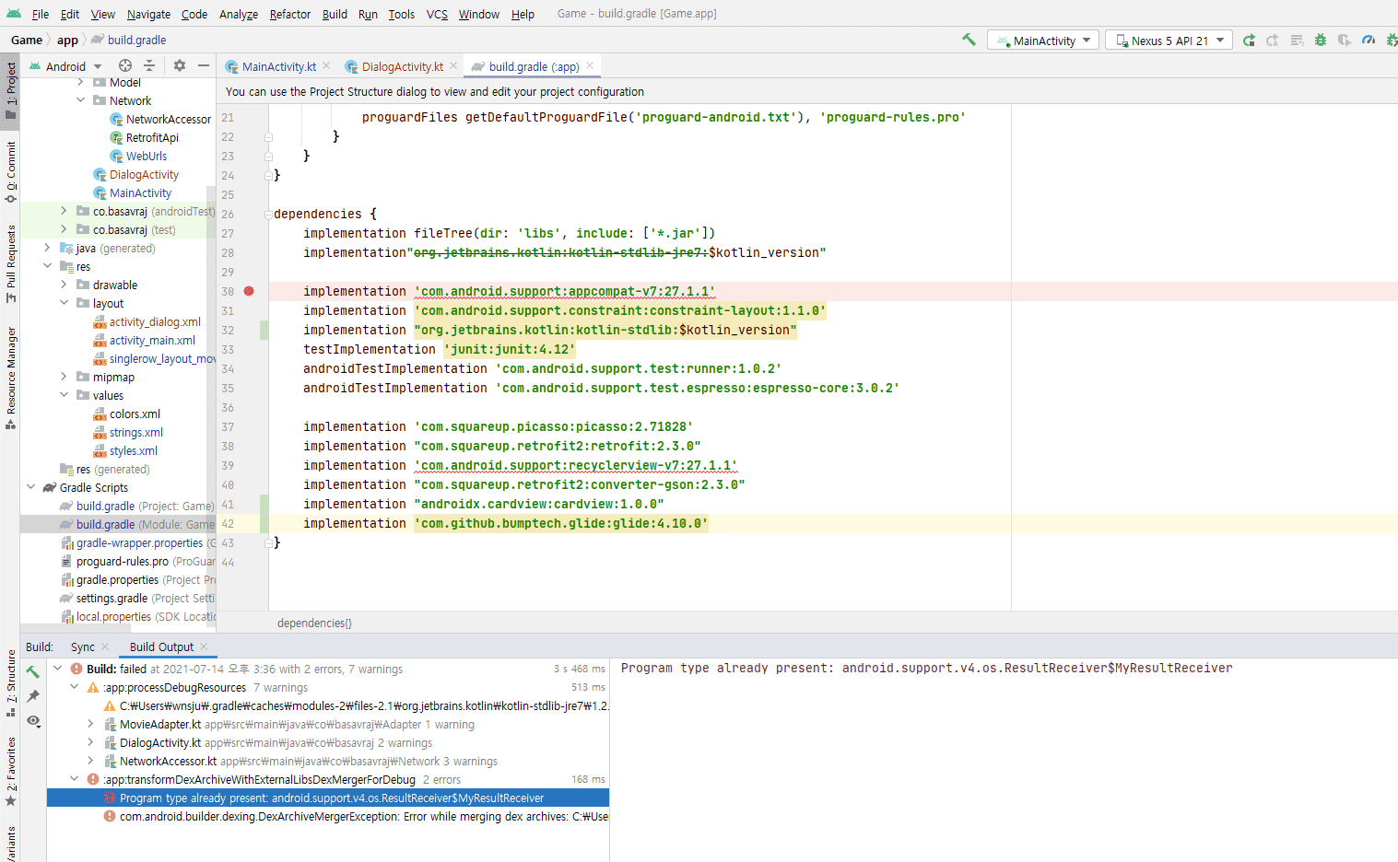Select opened file crosshair icon in Project panel
The width and height of the screenshot is (1398, 862).
125,65
